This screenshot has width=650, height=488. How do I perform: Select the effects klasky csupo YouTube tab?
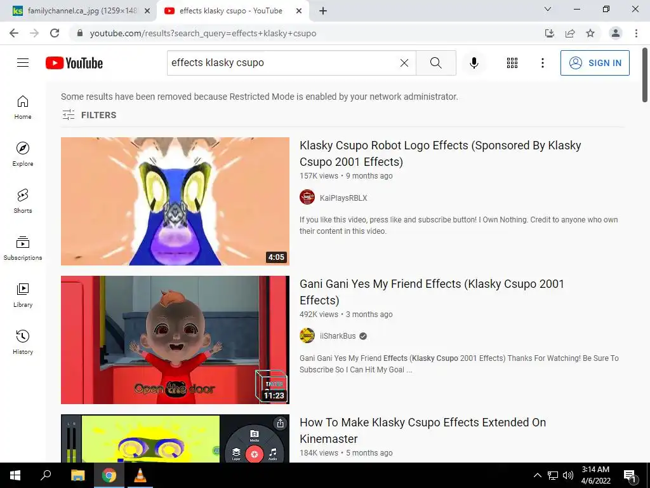point(231,11)
